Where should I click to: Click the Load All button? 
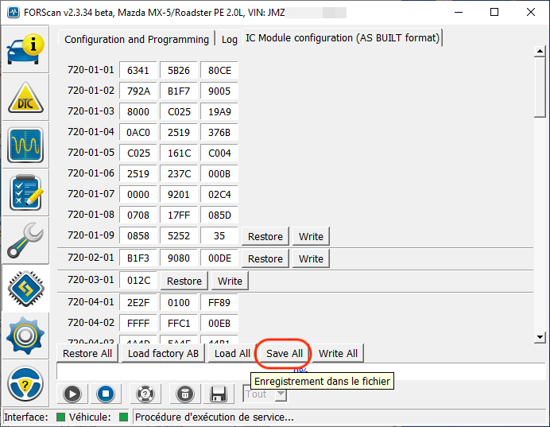click(232, 353)
